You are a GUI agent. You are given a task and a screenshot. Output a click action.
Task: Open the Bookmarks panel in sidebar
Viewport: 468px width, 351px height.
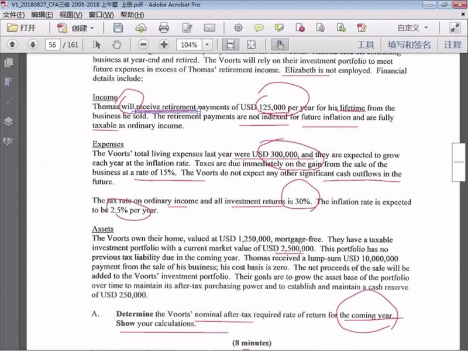coord(8,82)
